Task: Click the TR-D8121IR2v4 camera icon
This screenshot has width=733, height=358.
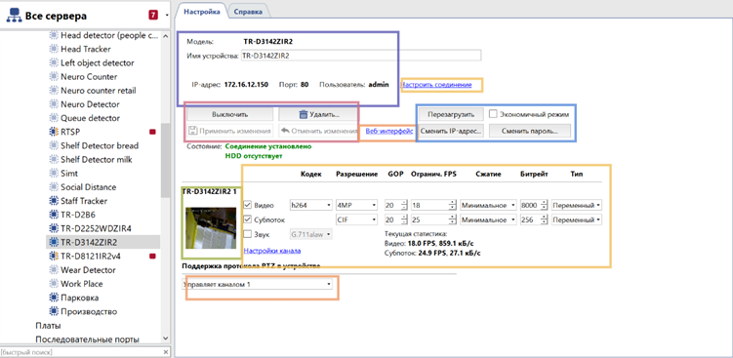Action: tap(54, 257)
